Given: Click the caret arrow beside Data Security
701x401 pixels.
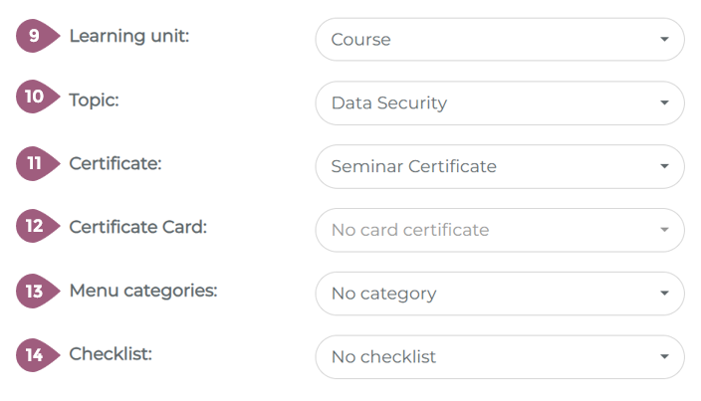Looking at the screenshot, I should point(664,103).
